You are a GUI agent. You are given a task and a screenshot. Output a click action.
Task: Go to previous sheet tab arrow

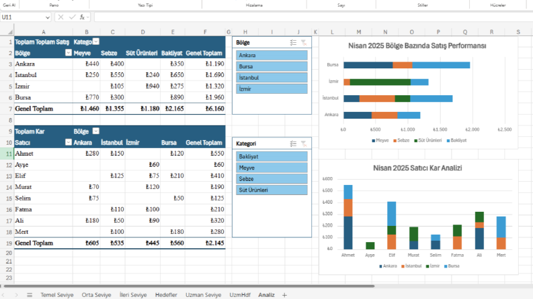(x=3, y=295)
